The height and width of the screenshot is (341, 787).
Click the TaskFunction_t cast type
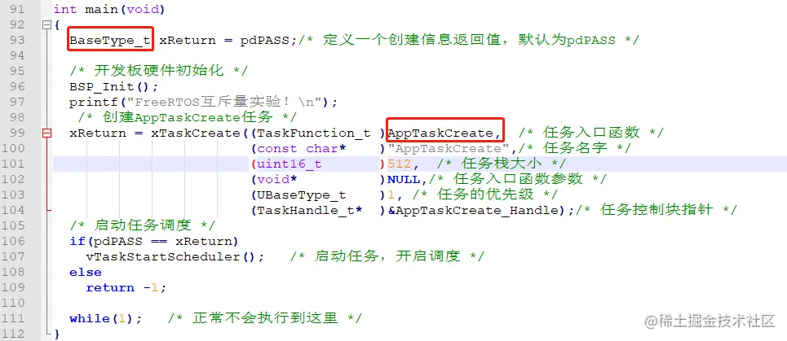tap(314, 133)
